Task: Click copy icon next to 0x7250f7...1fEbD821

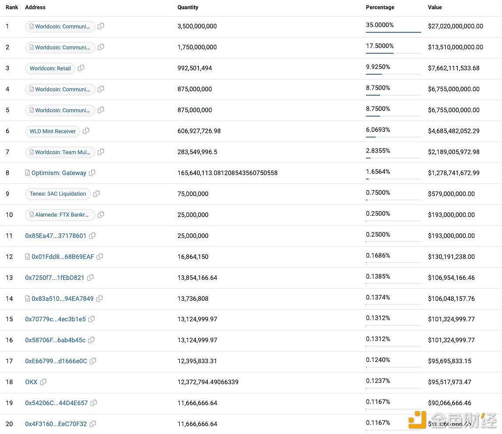Action: coord(91,278)
